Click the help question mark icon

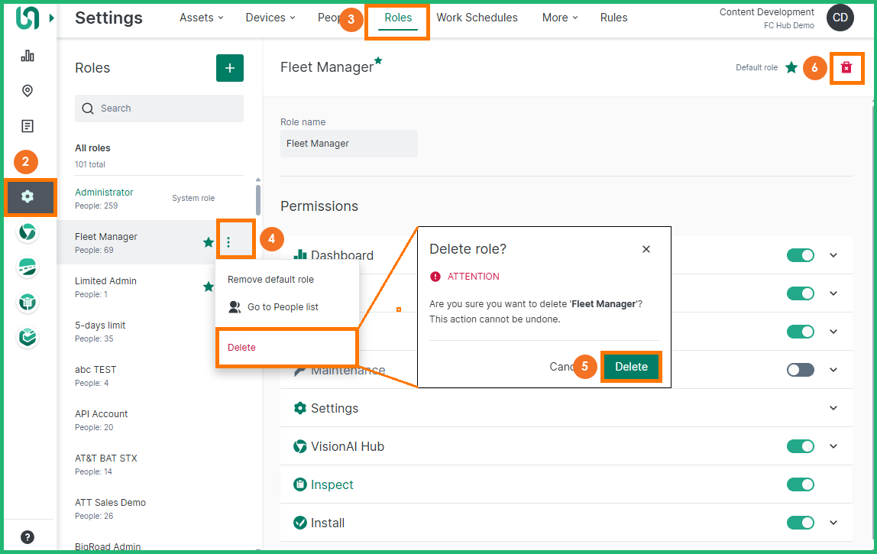coord(28,536)
